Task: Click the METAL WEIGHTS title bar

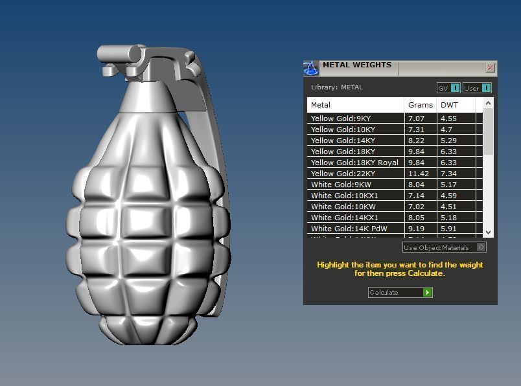Action: [400, 69]
